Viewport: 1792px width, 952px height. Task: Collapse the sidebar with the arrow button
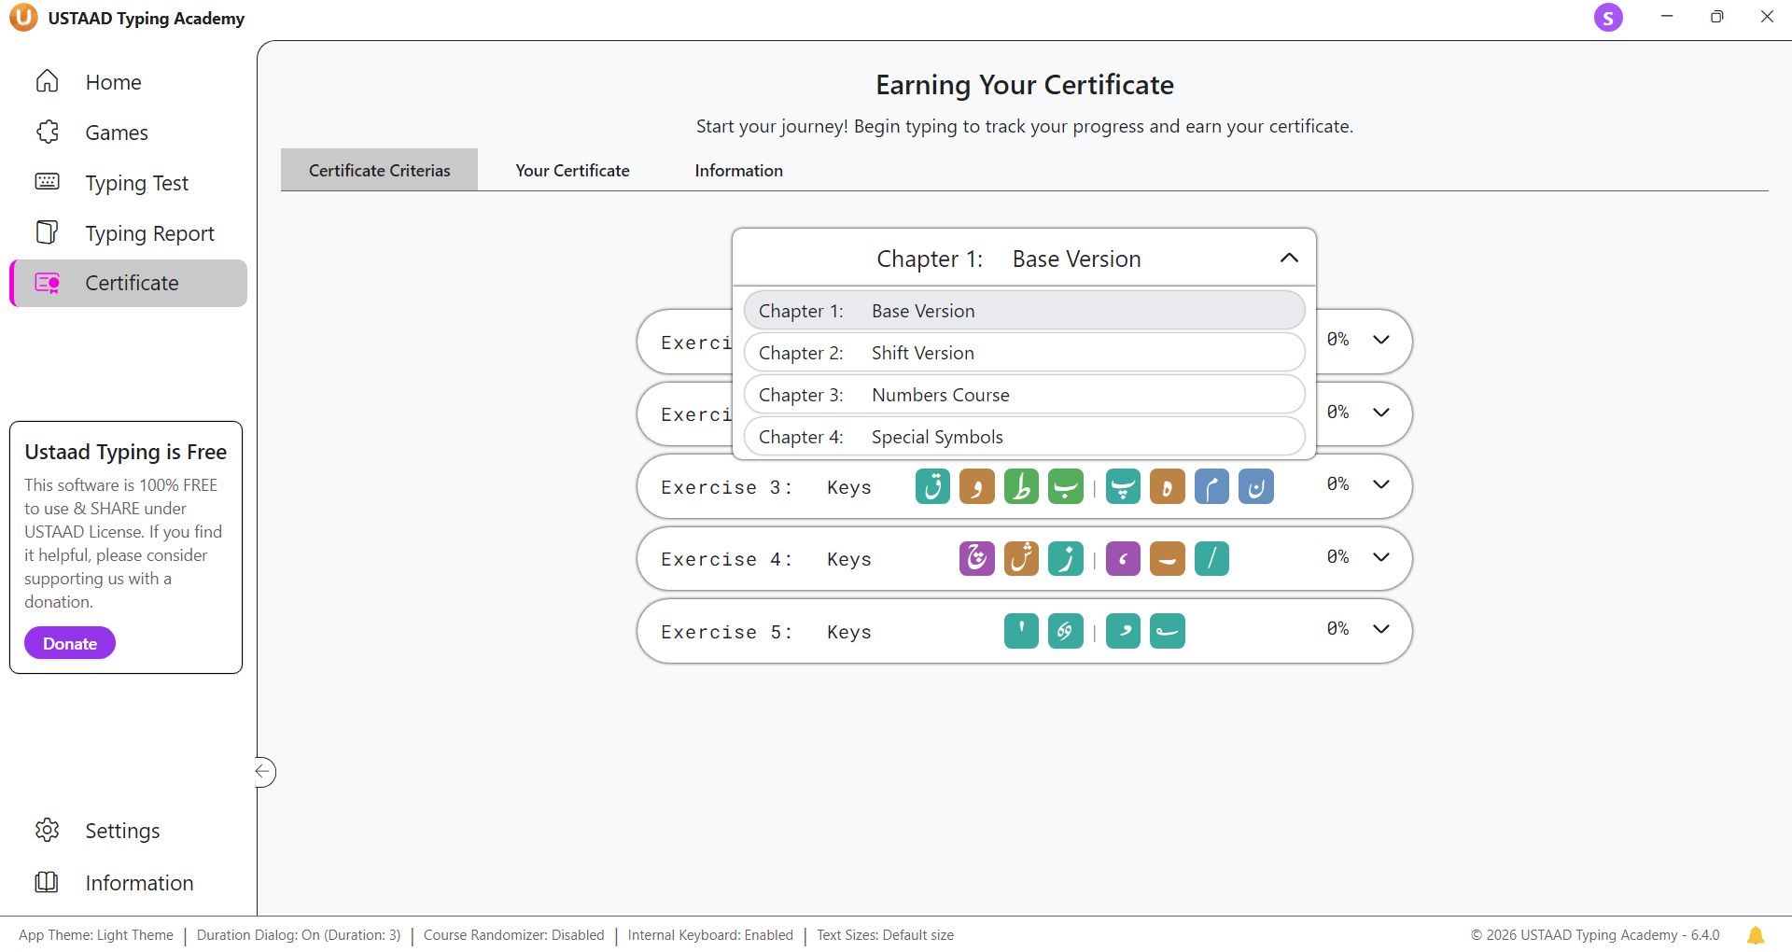click(264, 771)
